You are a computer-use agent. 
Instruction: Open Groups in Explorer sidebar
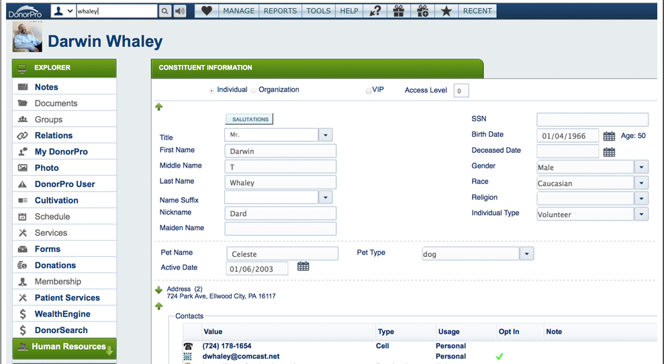[64, 119]
